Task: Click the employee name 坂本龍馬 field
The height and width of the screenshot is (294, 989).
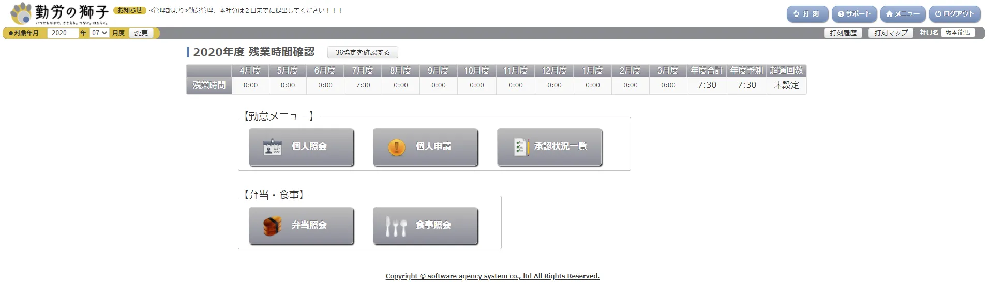Action: point(957,33)
